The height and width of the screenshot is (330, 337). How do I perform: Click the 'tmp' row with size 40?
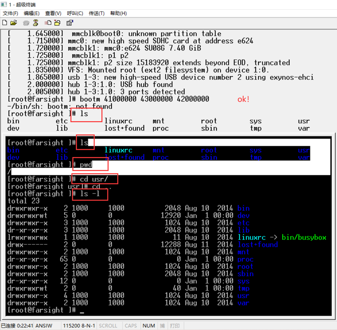[x=128, y=288]
